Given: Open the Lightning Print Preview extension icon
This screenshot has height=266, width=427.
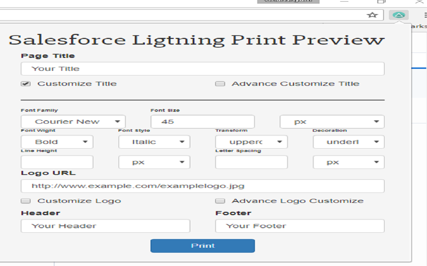Looking at the screenshot, I should 399,15.
